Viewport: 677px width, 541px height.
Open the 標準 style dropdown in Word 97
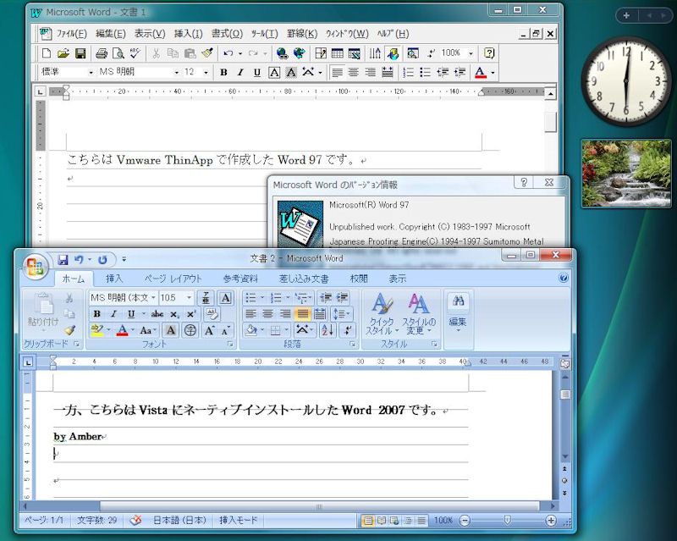tap(91, 72)
